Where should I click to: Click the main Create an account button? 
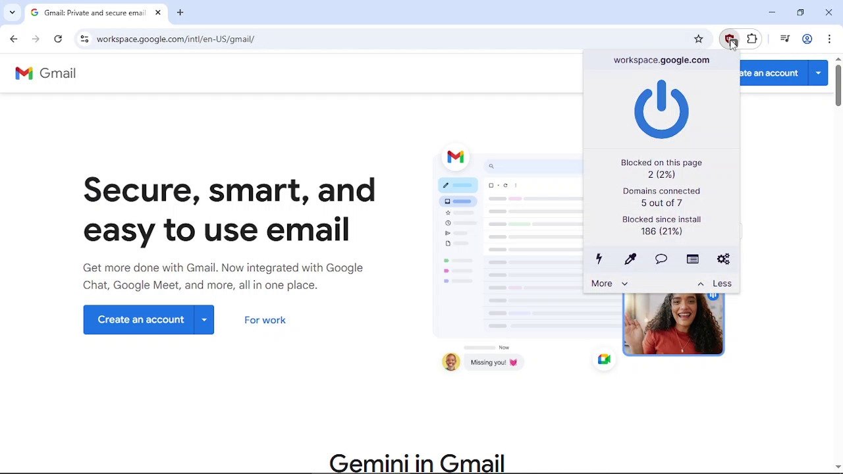pyautogui.click(x=139, y=320)
